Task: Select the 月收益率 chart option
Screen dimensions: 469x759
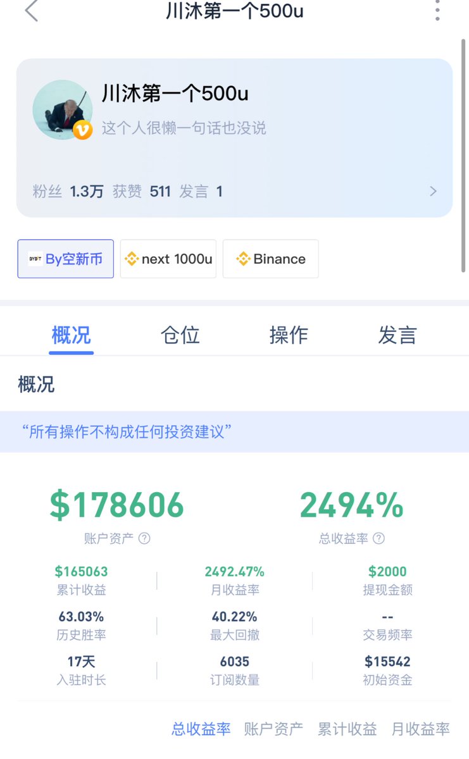Action: pyautogui.click(x=420, y=729)
